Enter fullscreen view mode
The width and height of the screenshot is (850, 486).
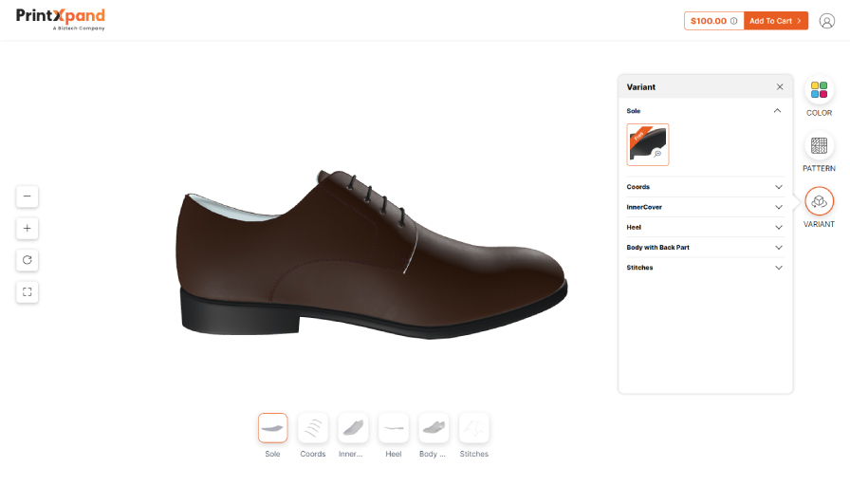[28, 291]
